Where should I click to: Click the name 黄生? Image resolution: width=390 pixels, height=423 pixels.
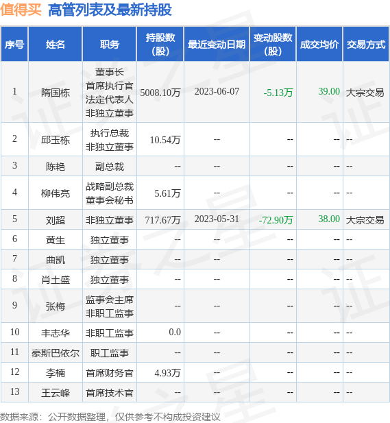pyautogui.click(x=56, y=240)
